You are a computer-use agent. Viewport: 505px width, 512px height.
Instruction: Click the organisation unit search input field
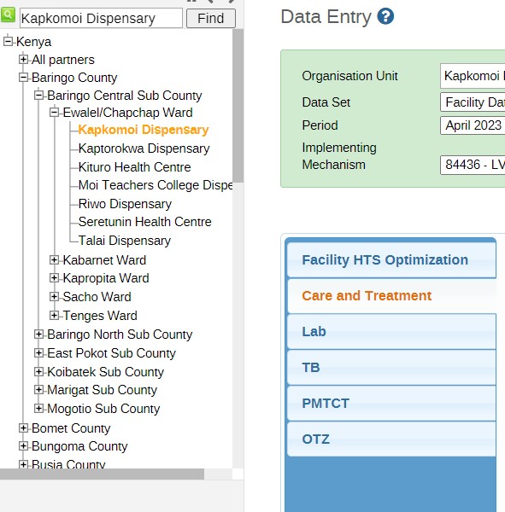[101, 18]
